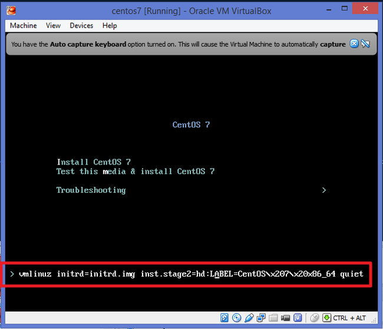383x329 pixels.
Task: Open the Devices menu
Action: tap(81, 25)
